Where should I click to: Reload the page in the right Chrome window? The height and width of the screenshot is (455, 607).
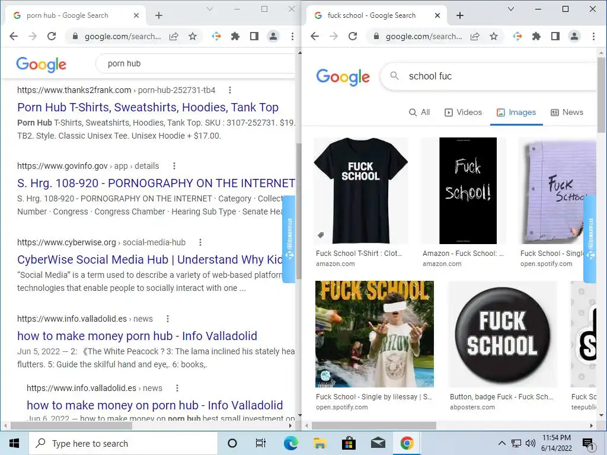(353, 36)
